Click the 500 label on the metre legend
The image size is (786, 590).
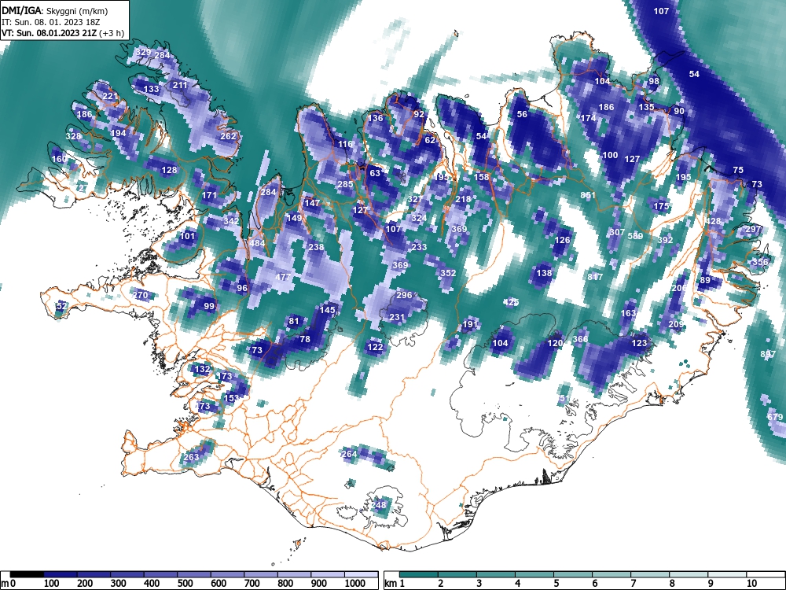point(185,584)
